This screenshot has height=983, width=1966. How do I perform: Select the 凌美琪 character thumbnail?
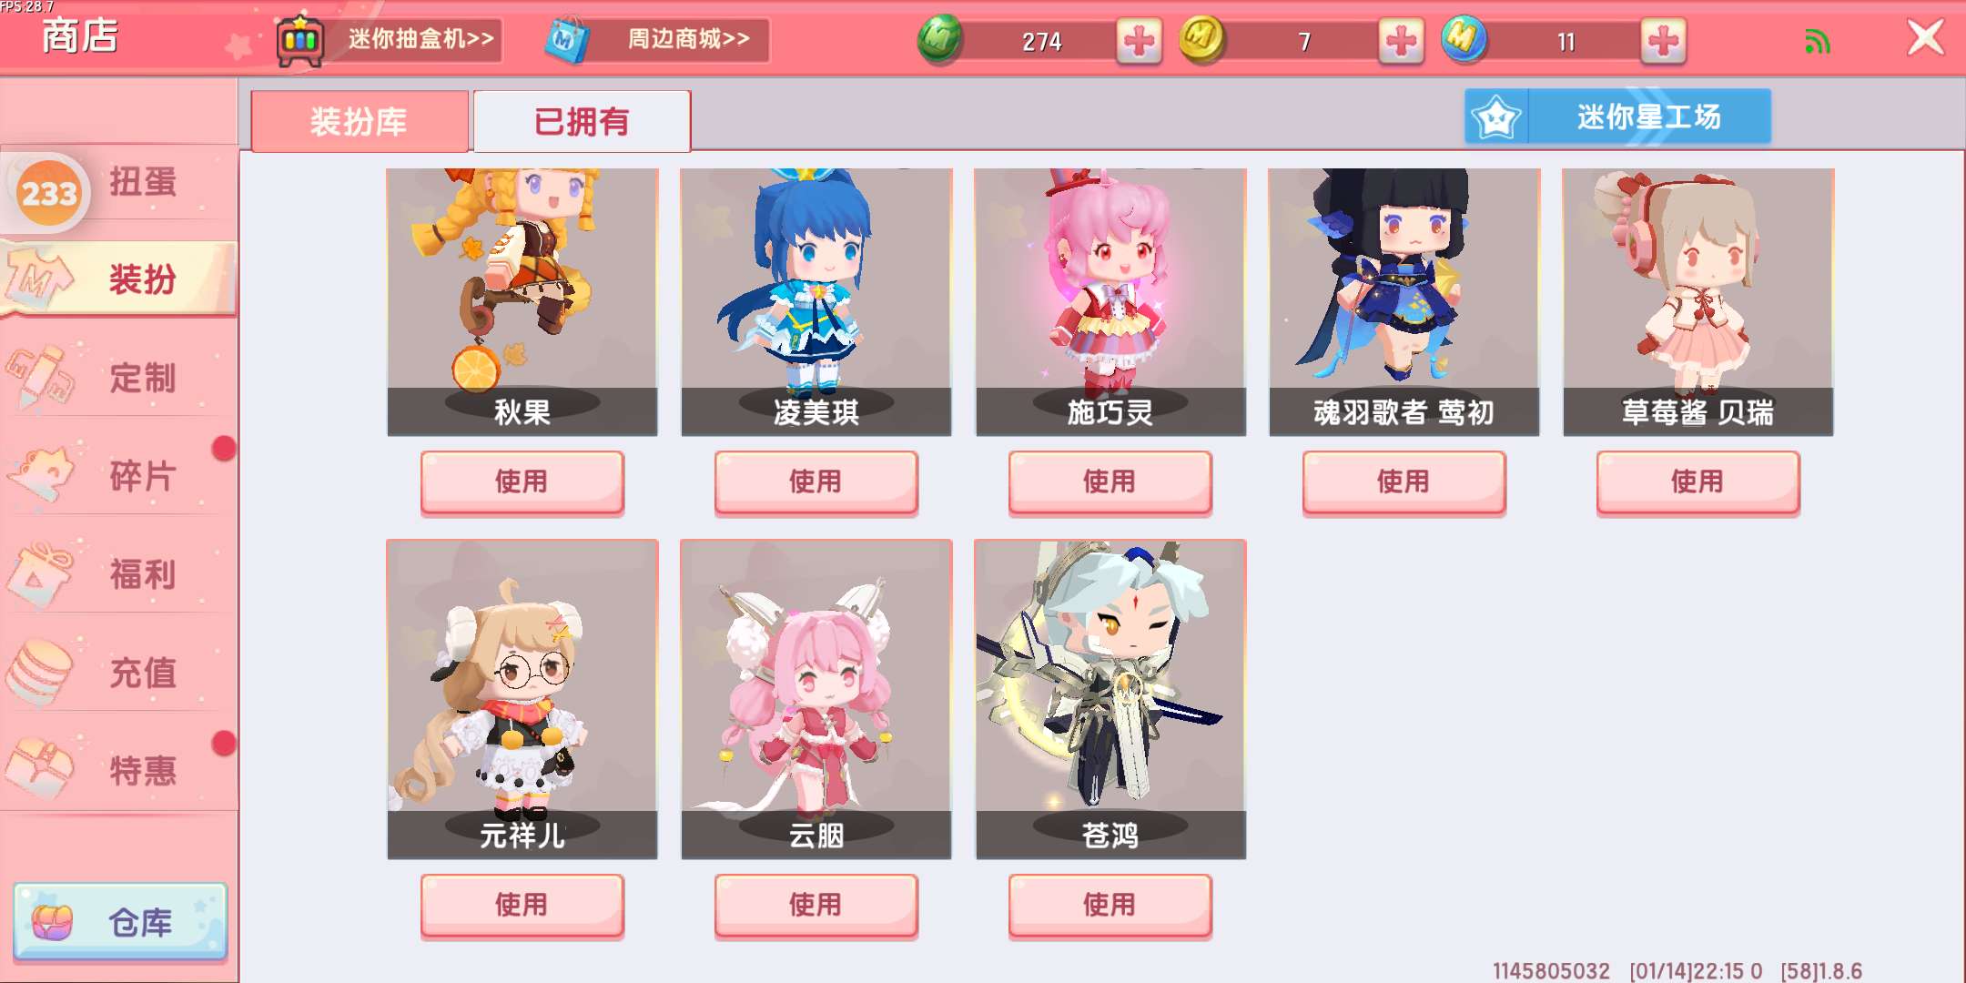(816, 302)
